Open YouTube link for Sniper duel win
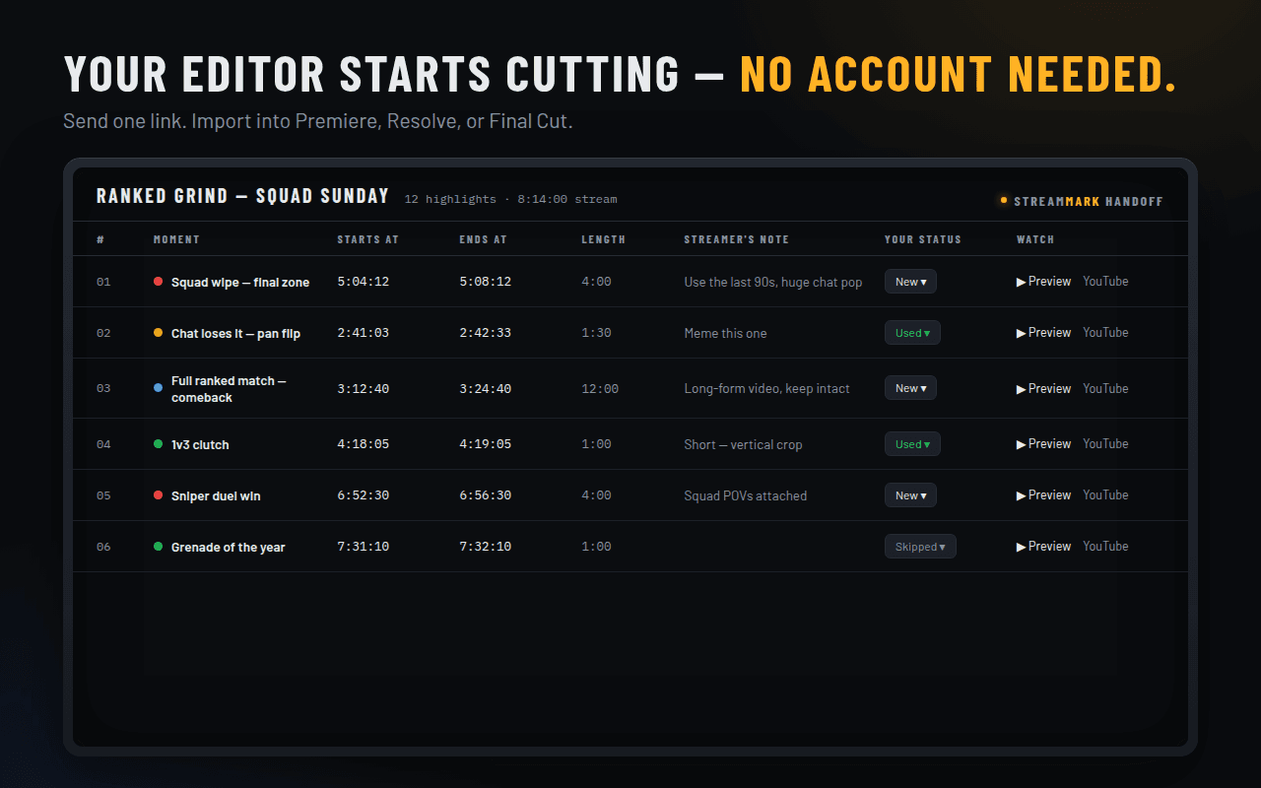This screenshot has width=1261, height=788. (x=1105, y=495)
